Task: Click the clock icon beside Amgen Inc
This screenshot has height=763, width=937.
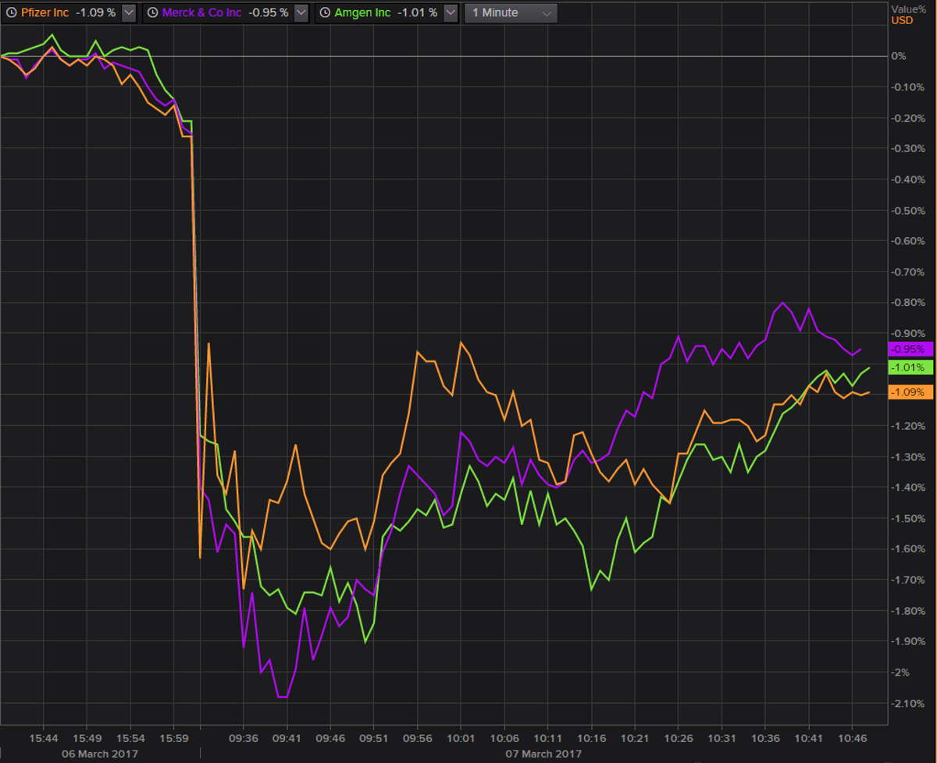Action: point(325,13)
